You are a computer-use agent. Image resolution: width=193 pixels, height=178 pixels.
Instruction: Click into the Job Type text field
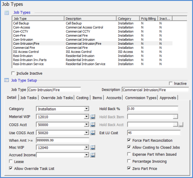[x=54, y=90]
